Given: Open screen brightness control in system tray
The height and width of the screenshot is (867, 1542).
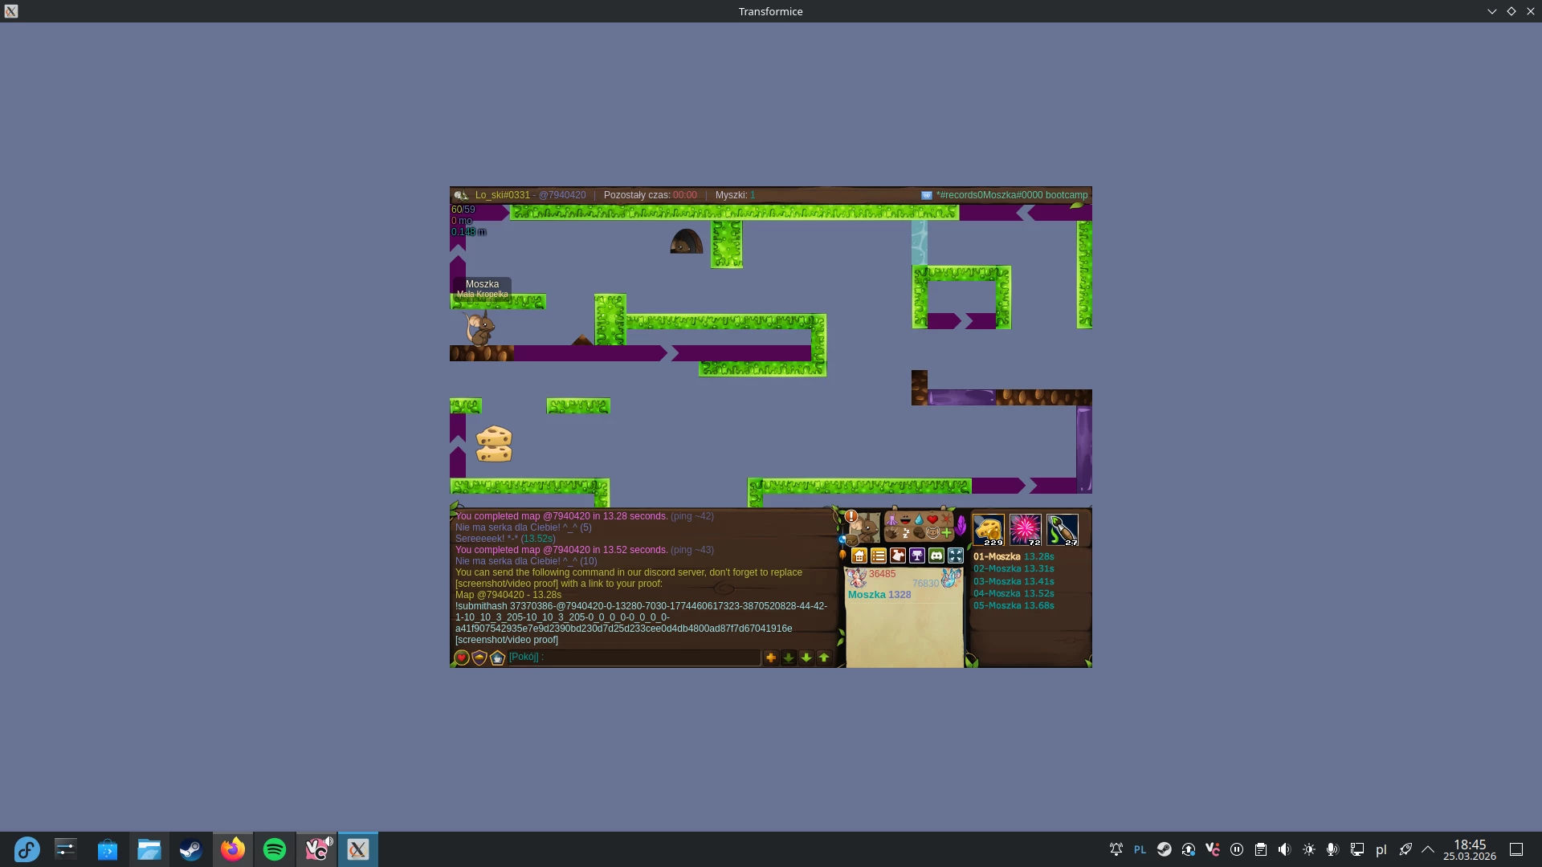Looking at the screenshot, I should click(x=1309, y=849).
